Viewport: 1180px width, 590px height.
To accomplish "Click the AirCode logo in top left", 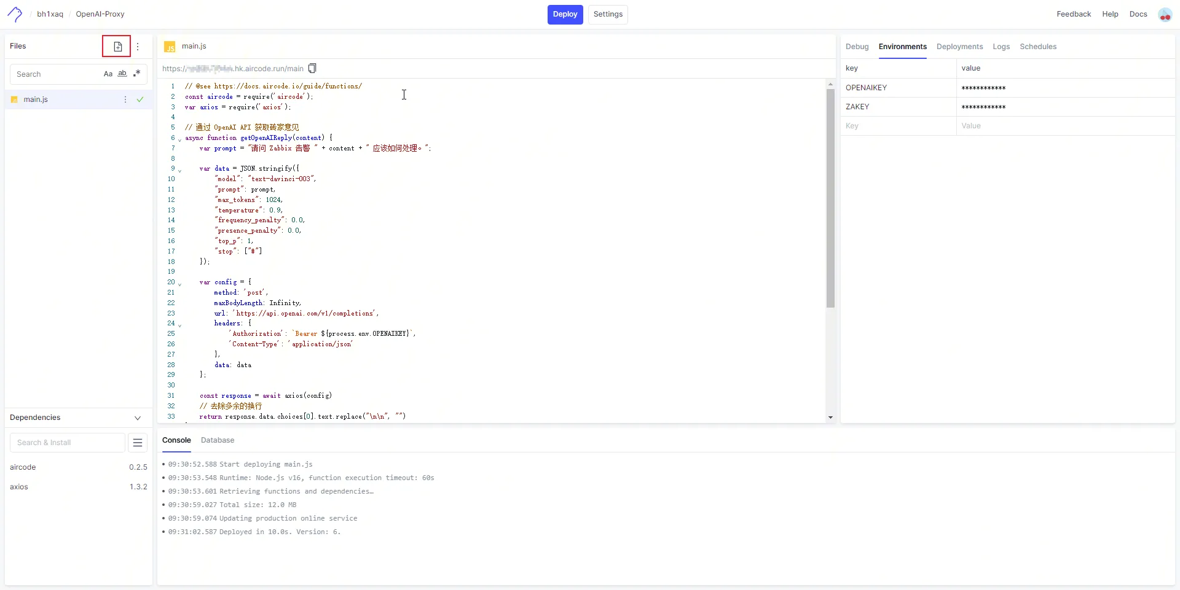I will coord(15,14).
